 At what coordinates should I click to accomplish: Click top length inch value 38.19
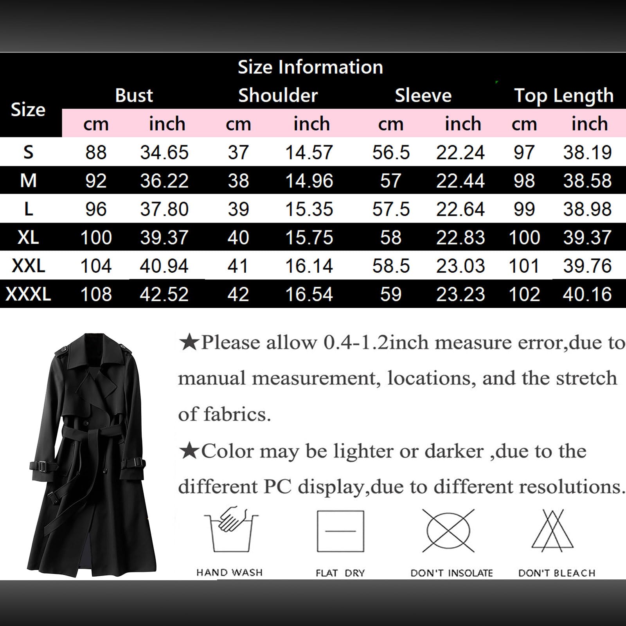(587, 152)
